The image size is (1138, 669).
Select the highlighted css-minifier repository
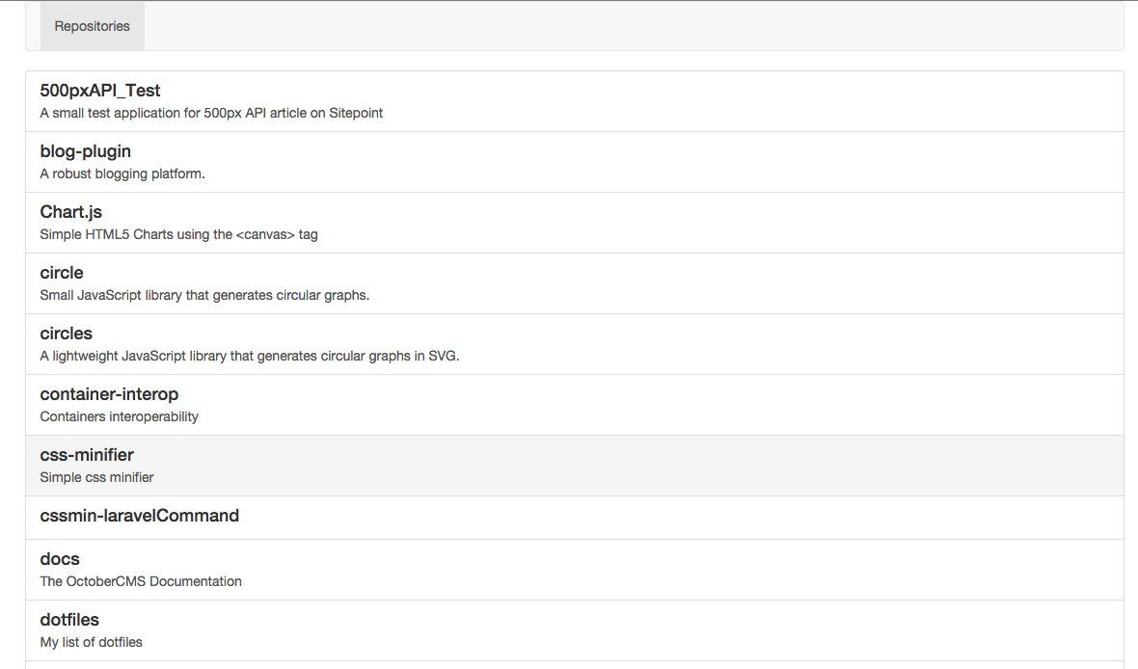87,455
